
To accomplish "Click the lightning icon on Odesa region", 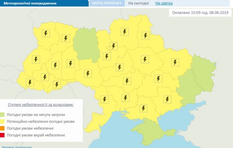I will click(105, 99).
